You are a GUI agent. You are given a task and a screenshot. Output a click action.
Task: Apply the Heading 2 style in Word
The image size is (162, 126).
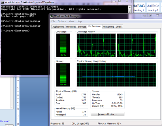click(x=153, y=8)
